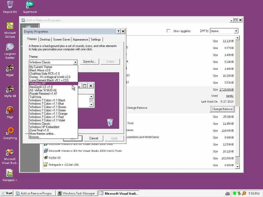Select ChaNinja Style RC5 v1.0 theme
The image size is (263, 197).
(53, 74)
